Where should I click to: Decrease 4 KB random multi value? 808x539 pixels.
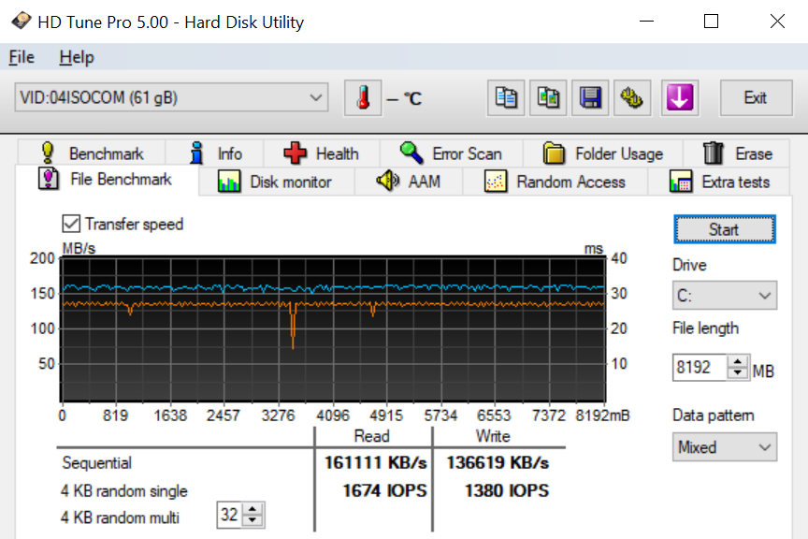tap(252, 520)
